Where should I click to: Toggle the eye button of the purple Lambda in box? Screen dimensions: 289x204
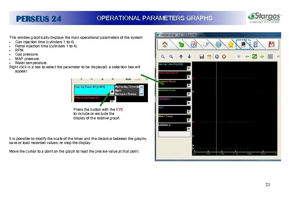point(188,103)
